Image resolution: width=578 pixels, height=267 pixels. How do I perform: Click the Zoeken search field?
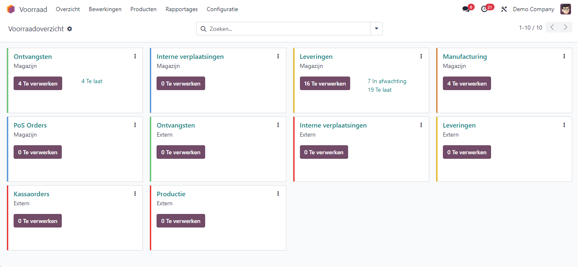(x=288, y=29)
